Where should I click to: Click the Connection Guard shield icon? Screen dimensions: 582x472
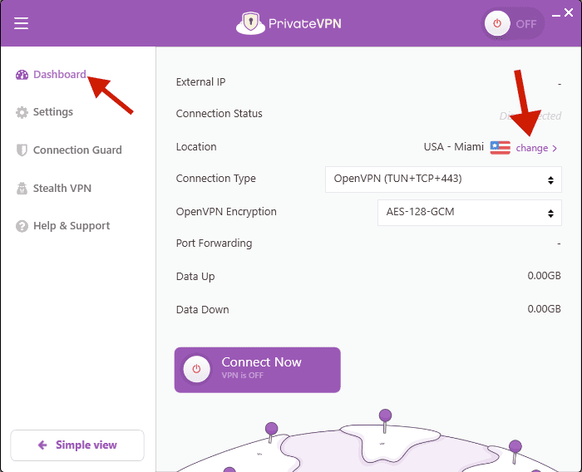point(22,150)
